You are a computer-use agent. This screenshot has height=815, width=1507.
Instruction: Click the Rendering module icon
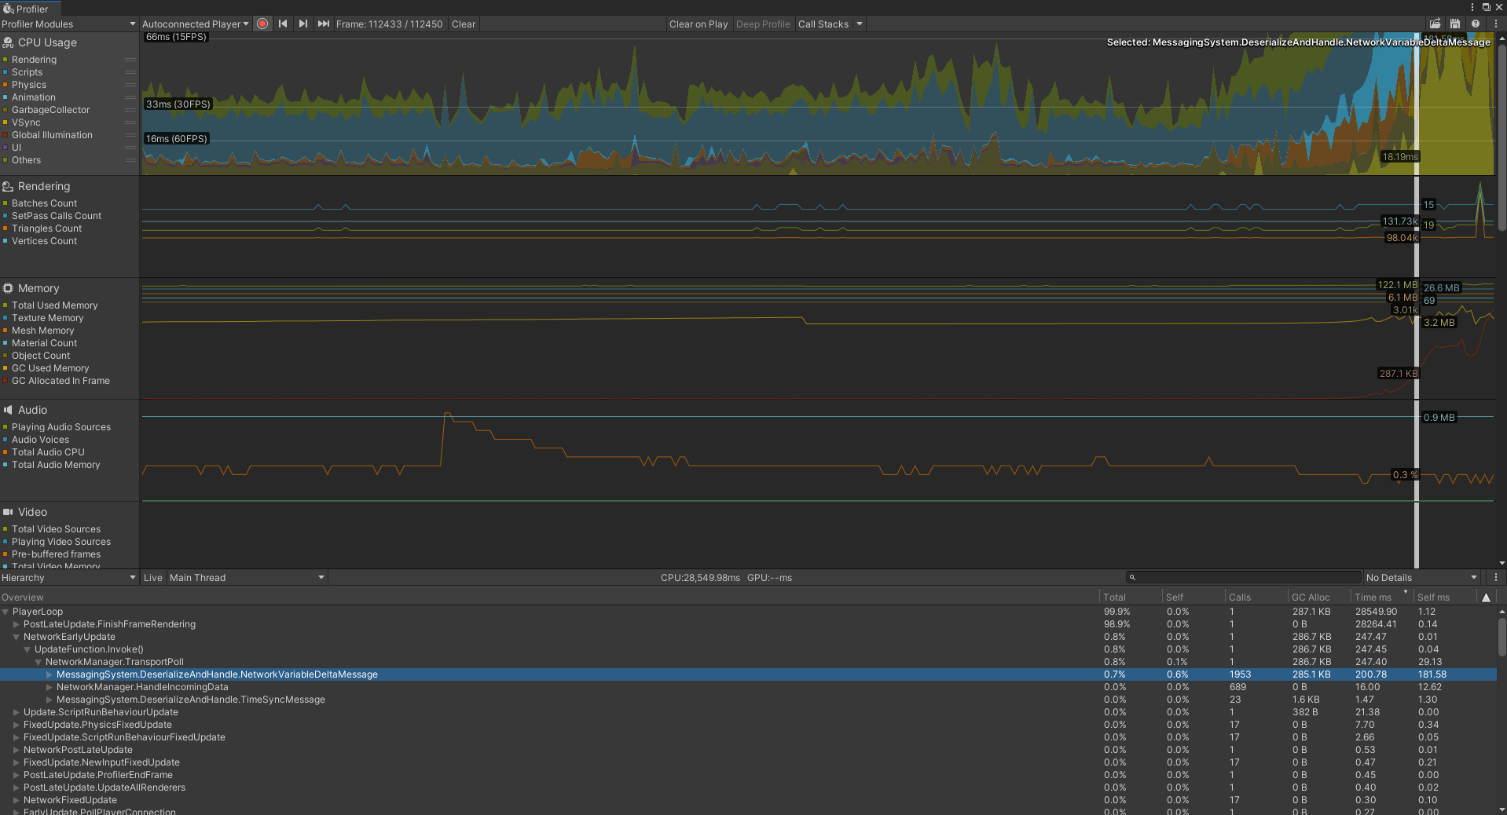click(x=8, y=186)
